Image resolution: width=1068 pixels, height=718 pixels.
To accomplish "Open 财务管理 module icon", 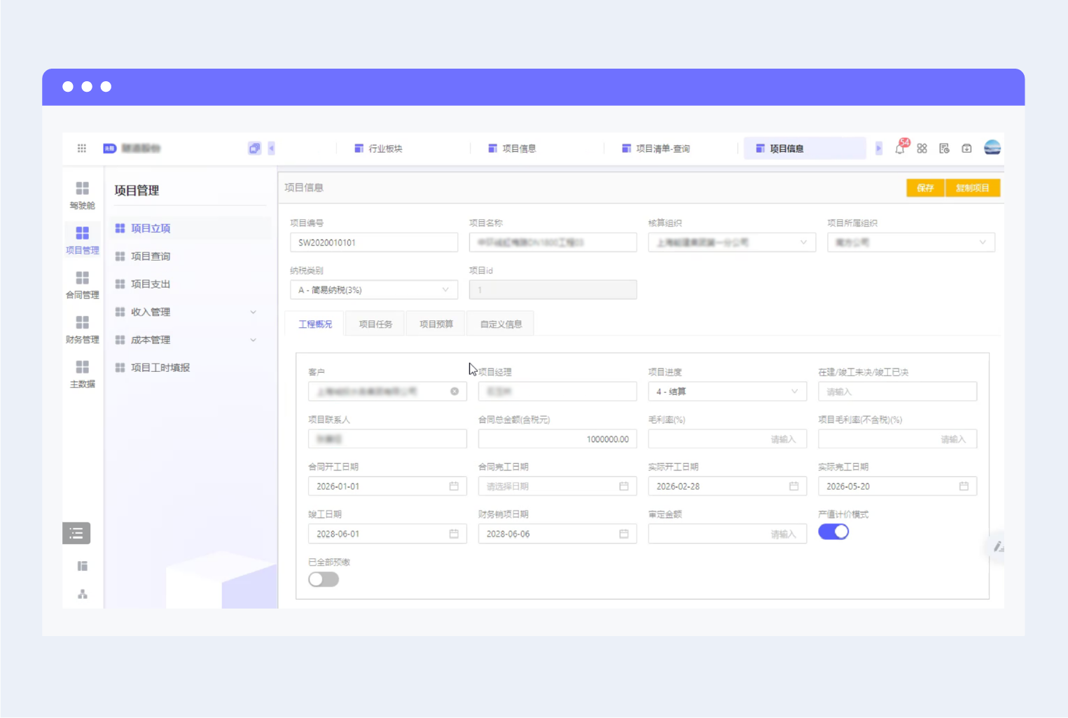I will coord(83,330).
